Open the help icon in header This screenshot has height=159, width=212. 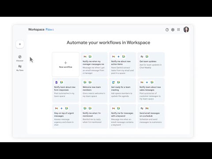point(167,30)
